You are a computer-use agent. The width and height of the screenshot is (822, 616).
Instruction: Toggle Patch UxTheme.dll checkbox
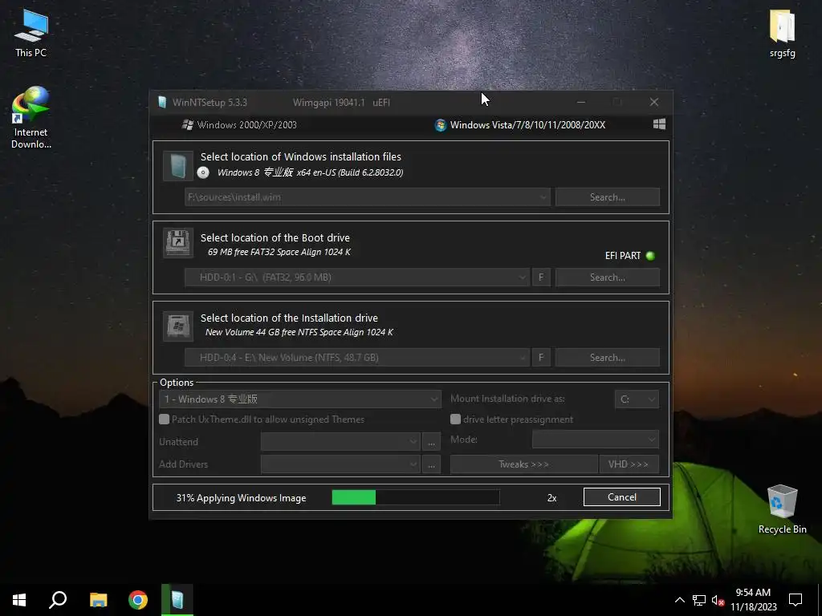(x=164, y=419)
